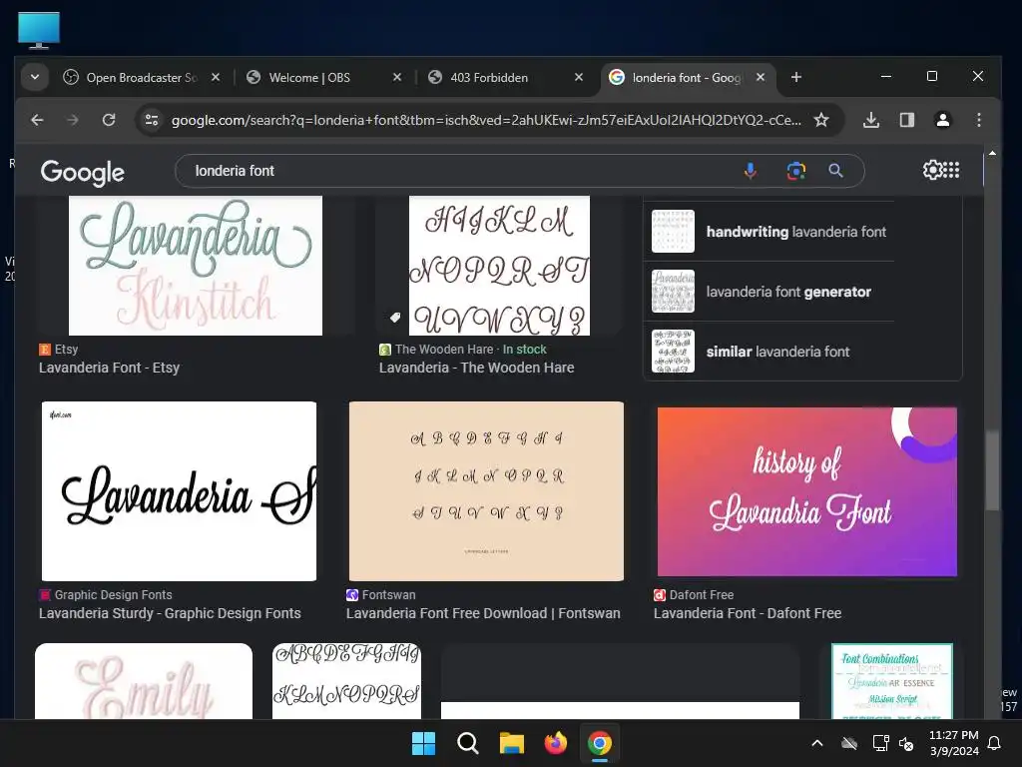Select similar lavanderia font suggestion
This screenshot has width=1022, height=767.
pyautogui.click(x=768, y=352)
